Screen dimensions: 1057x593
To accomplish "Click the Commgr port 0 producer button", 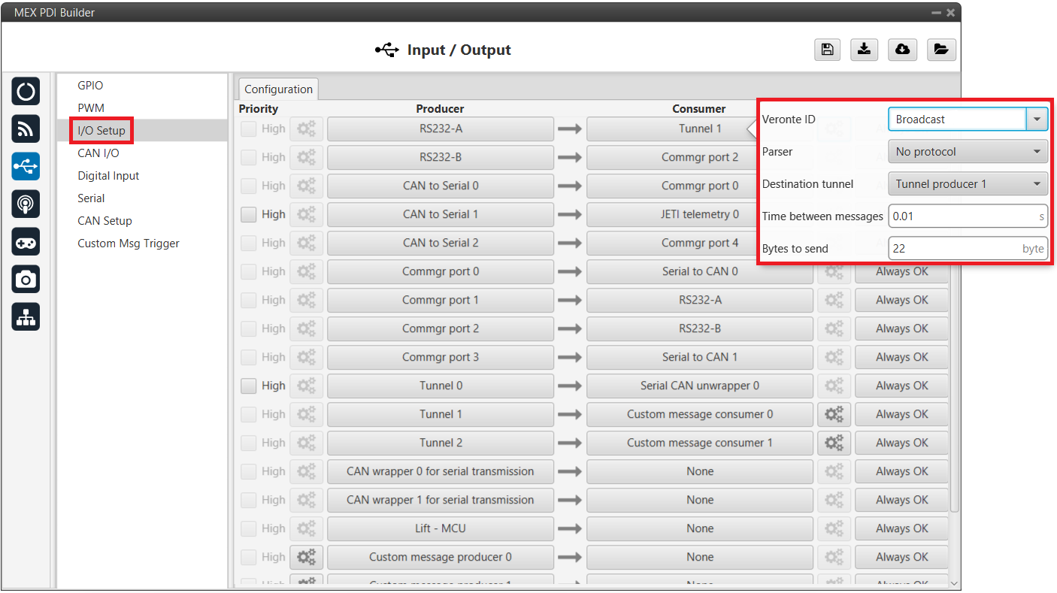I will 440,271.
